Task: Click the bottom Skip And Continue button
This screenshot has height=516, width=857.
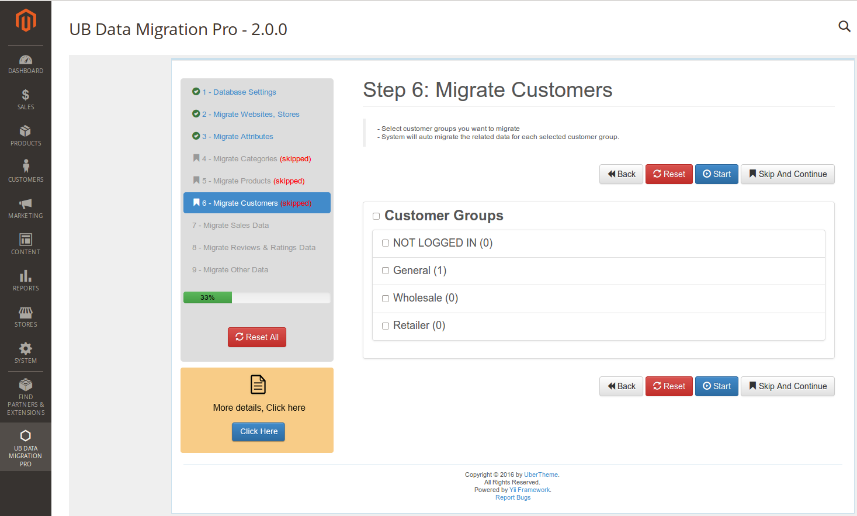Action: pyautogui.click(x=787, y=386)
